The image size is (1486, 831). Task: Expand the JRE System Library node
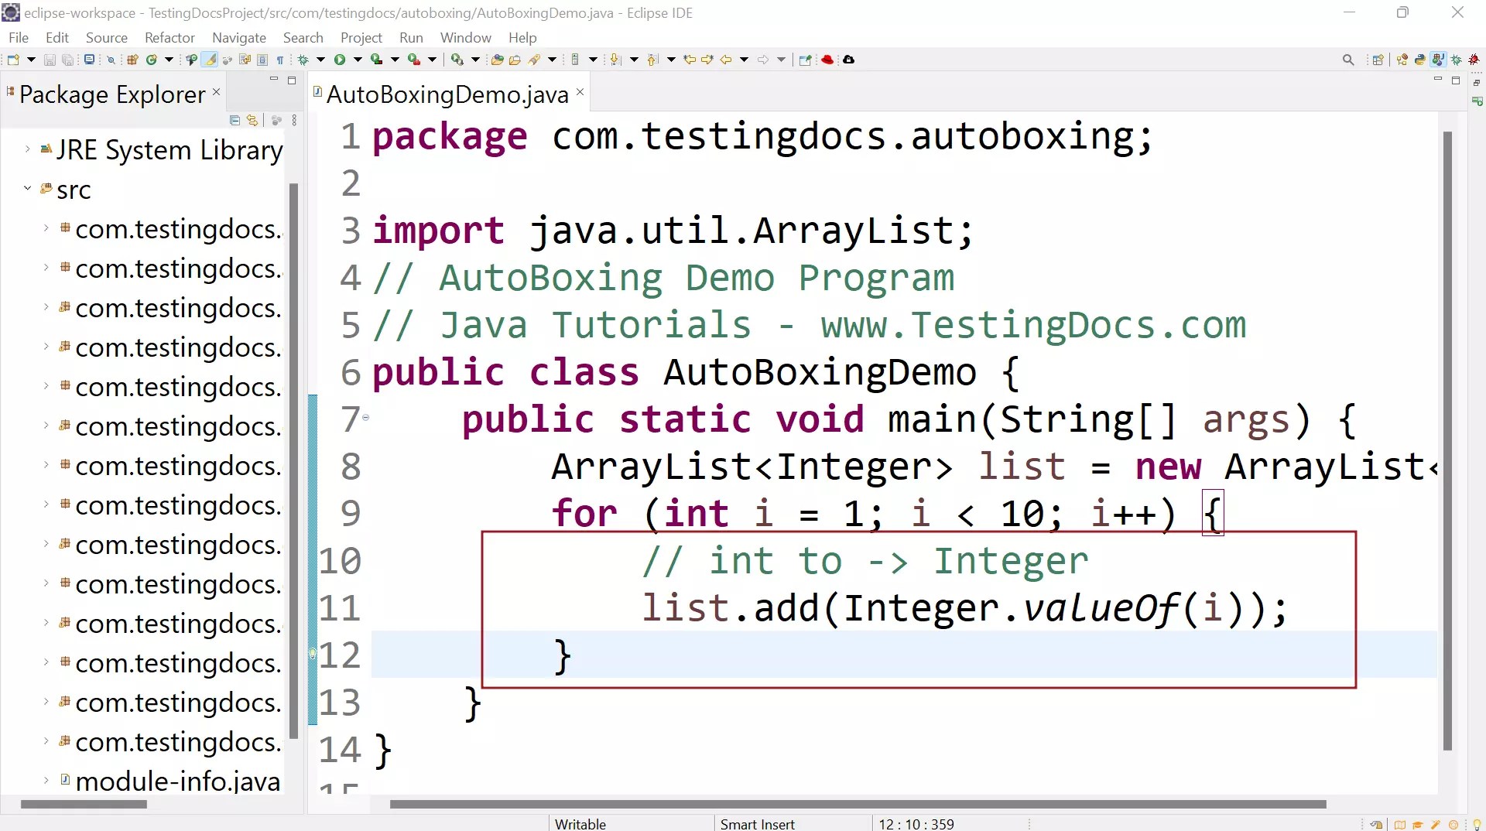click(28, 149)
